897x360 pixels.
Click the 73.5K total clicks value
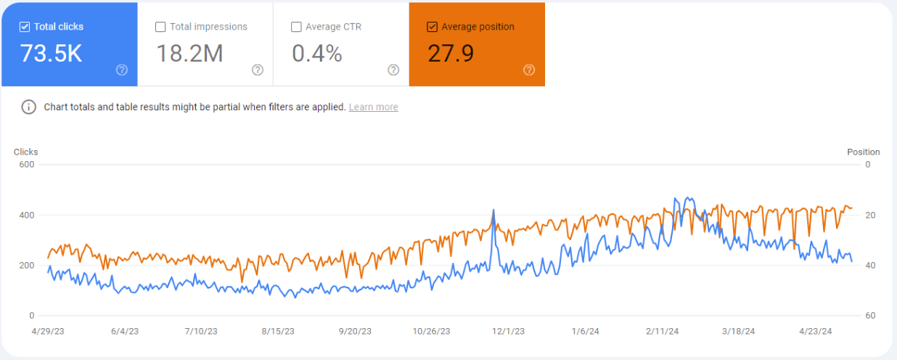tap(52, 54)
